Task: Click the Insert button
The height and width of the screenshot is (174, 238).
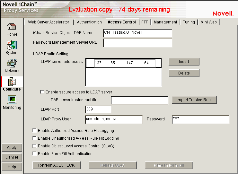Action: (x=184, y=62)
